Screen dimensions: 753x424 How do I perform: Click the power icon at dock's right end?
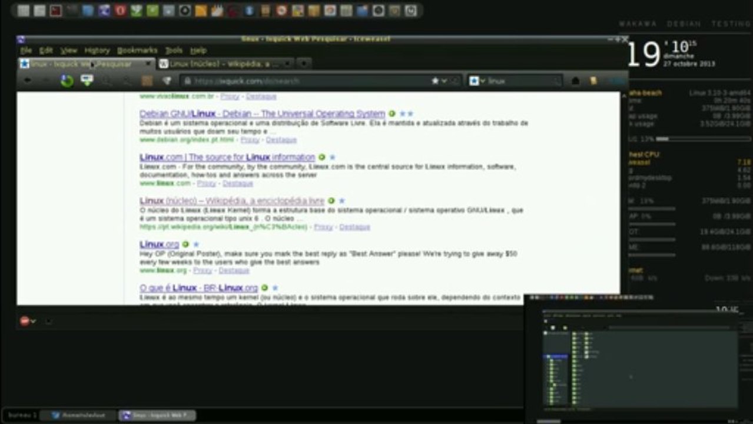click(410, 11)
